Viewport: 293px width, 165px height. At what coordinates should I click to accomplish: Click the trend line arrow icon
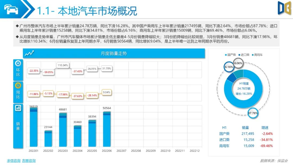point(29,53)
